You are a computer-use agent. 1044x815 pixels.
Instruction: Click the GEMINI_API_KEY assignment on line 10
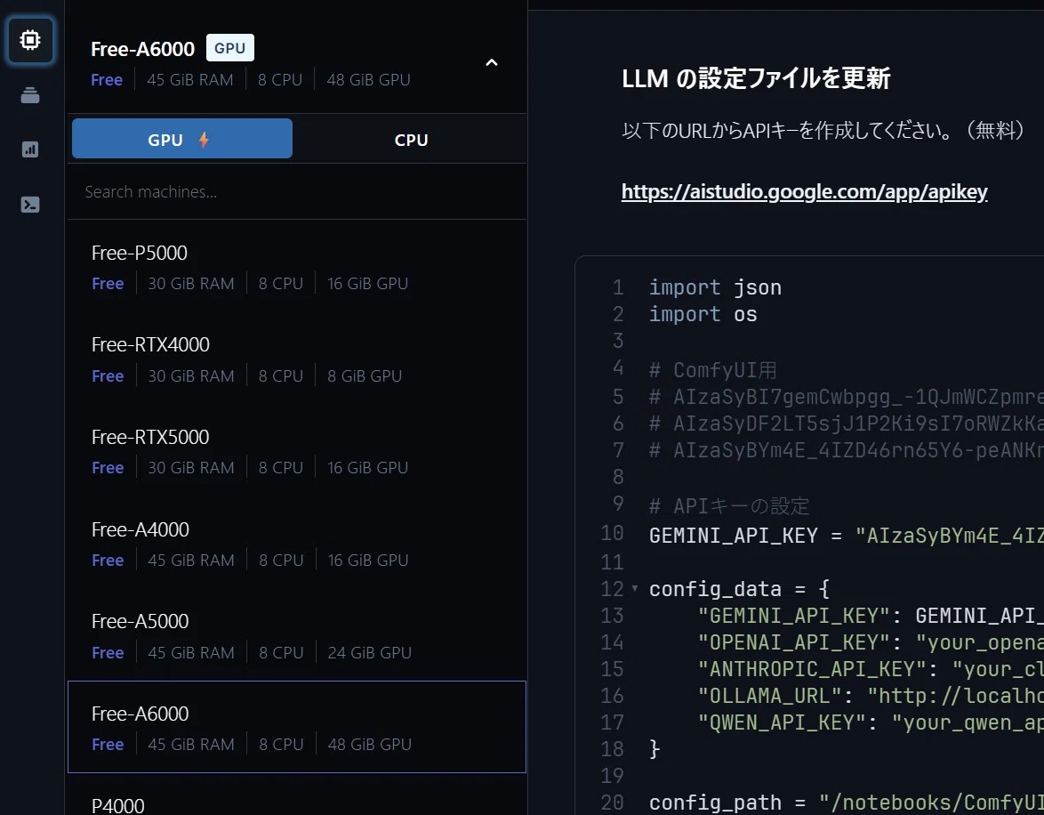pos(847,535)
